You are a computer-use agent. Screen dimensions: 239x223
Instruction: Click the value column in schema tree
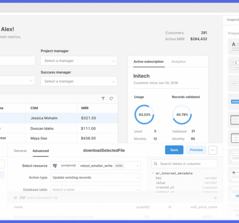coord(160,183)
